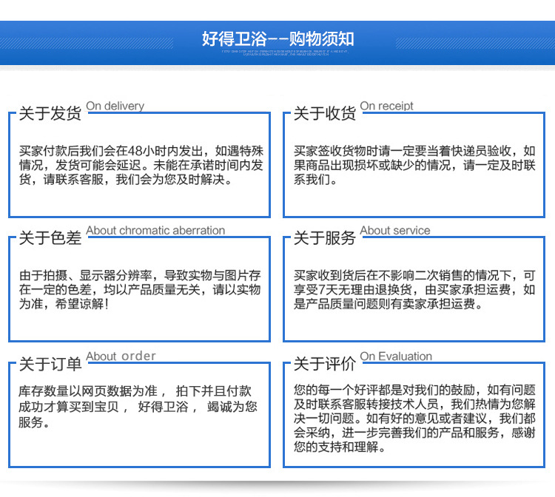
Task: Click the line starting 买家收到货后在不影响二次销售
Action: [x=414, y=275]
